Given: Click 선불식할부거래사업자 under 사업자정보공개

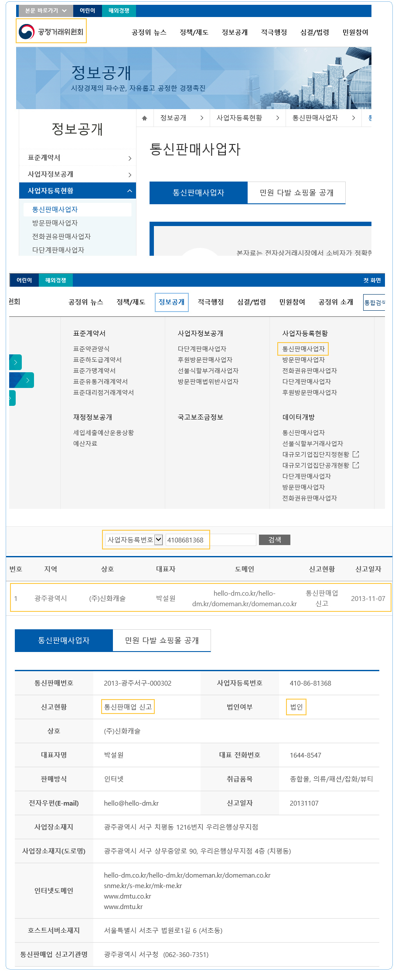Looking at the screenshot, I should coord(208,371).
